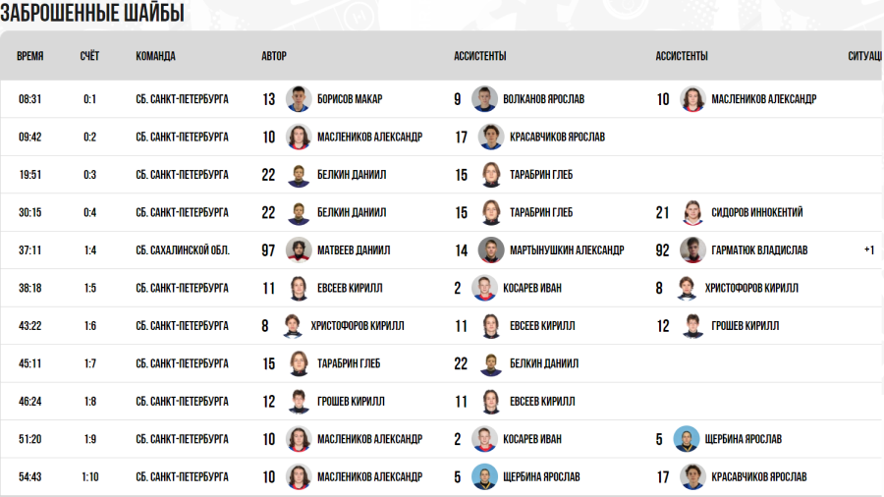
Task: Click Мартынушкин Александр's avatar
Action: coord(490,250)
